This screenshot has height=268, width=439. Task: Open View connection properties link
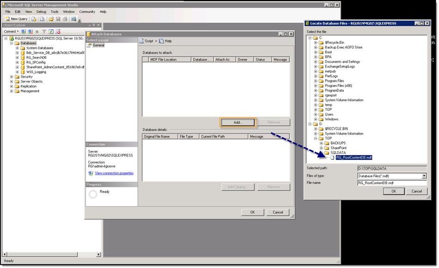114,173
